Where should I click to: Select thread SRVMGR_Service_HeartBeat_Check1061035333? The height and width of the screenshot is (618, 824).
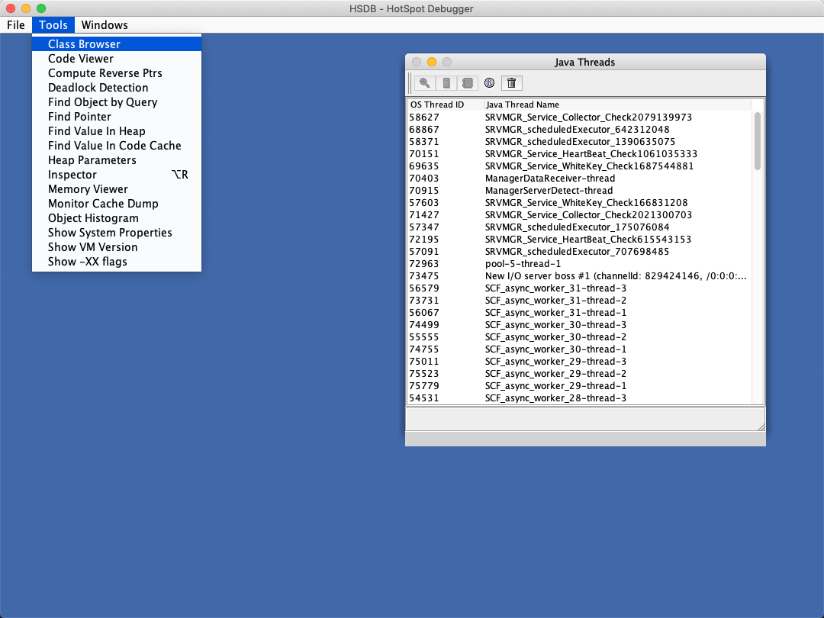[x=580, y=154]
